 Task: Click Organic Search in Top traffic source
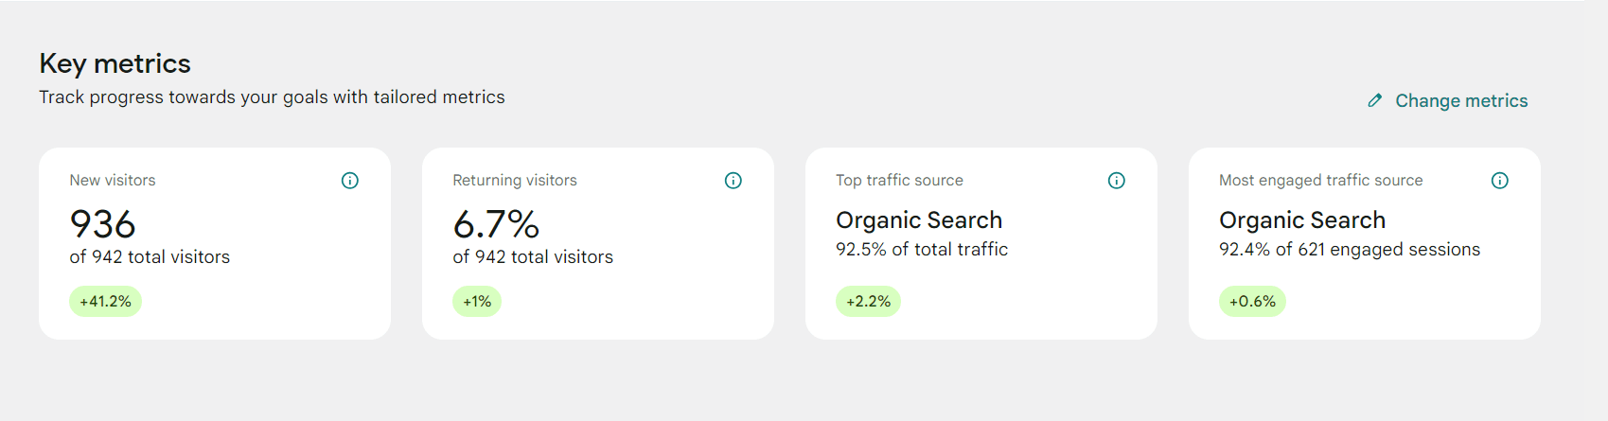click(x=918, y=220)
